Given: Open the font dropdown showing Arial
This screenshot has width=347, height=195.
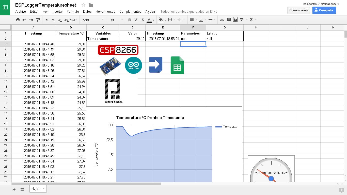Looking at the screenshot, I should point(91,20).
